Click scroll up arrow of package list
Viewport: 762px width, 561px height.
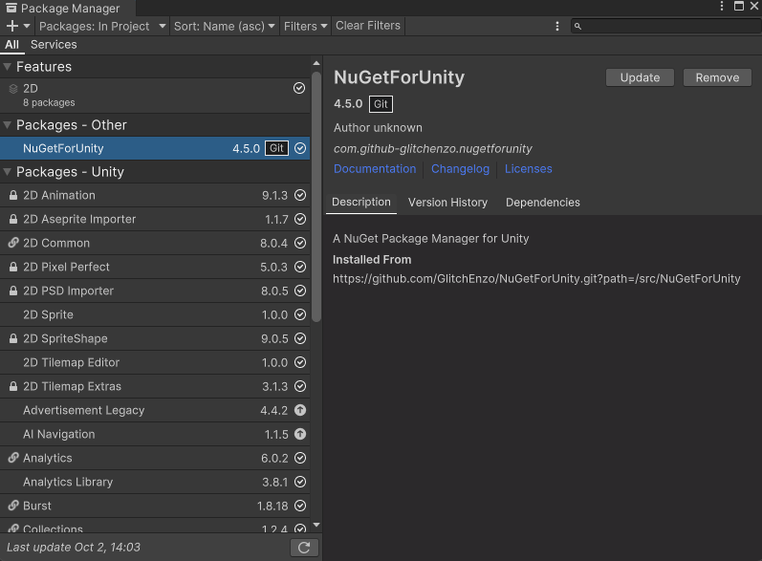pyautogui.click(x=316, y=63)
